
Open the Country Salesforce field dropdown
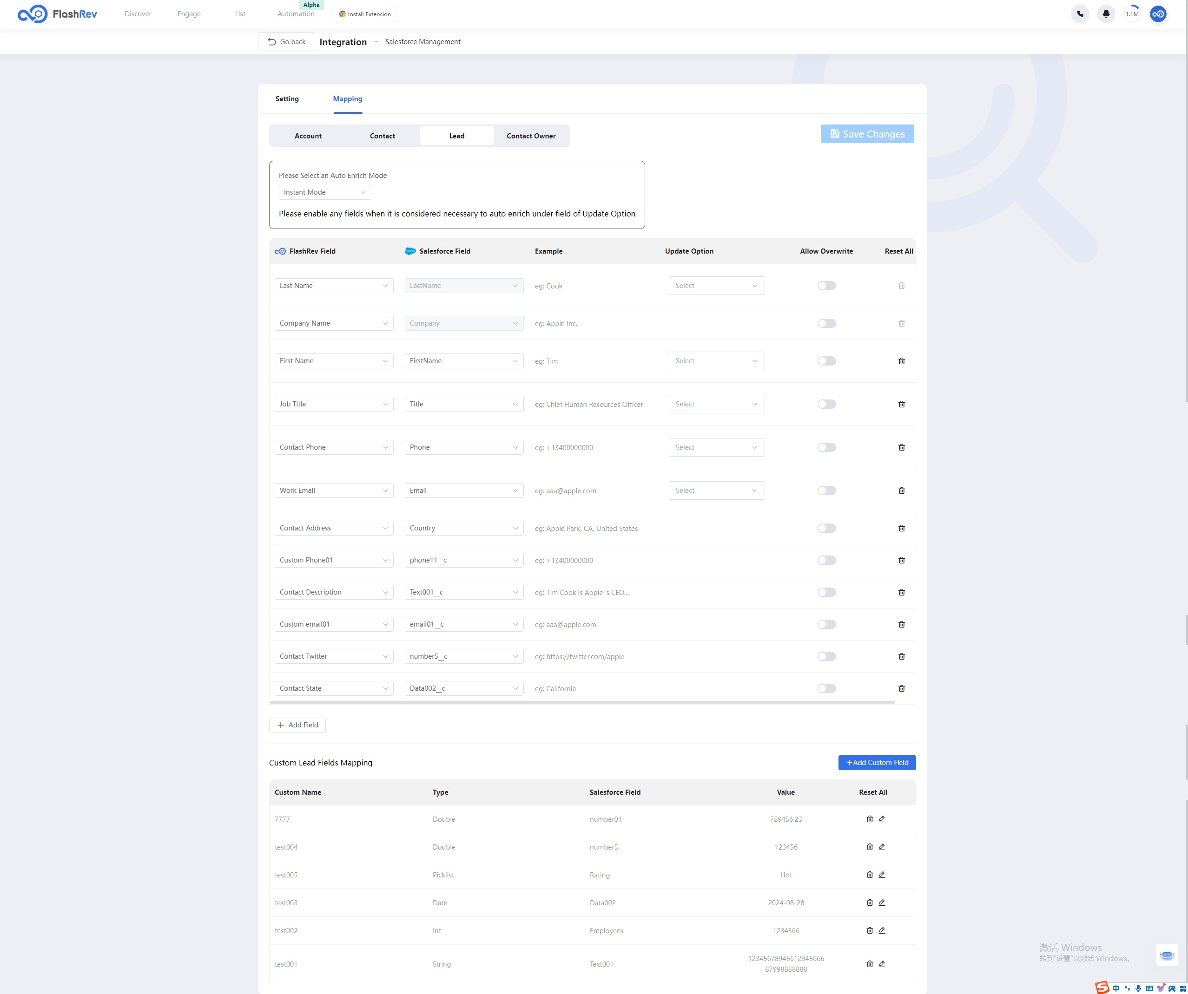(464, 528)
